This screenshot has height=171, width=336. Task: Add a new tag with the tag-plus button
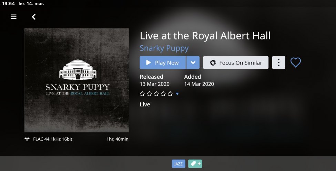195,164
